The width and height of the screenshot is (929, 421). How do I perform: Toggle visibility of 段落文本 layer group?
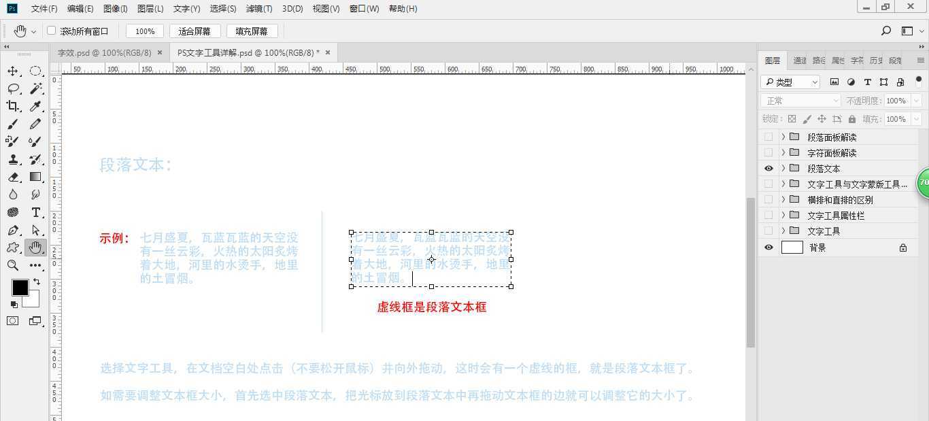pos(768,168)
